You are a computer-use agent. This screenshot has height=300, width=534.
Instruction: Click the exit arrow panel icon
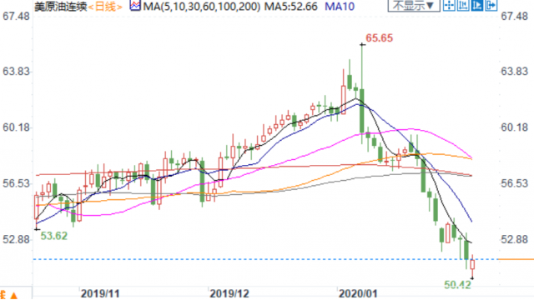tap(491, 5)
